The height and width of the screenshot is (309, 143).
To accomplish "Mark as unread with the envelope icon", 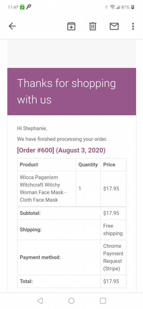I will point(114,26).
